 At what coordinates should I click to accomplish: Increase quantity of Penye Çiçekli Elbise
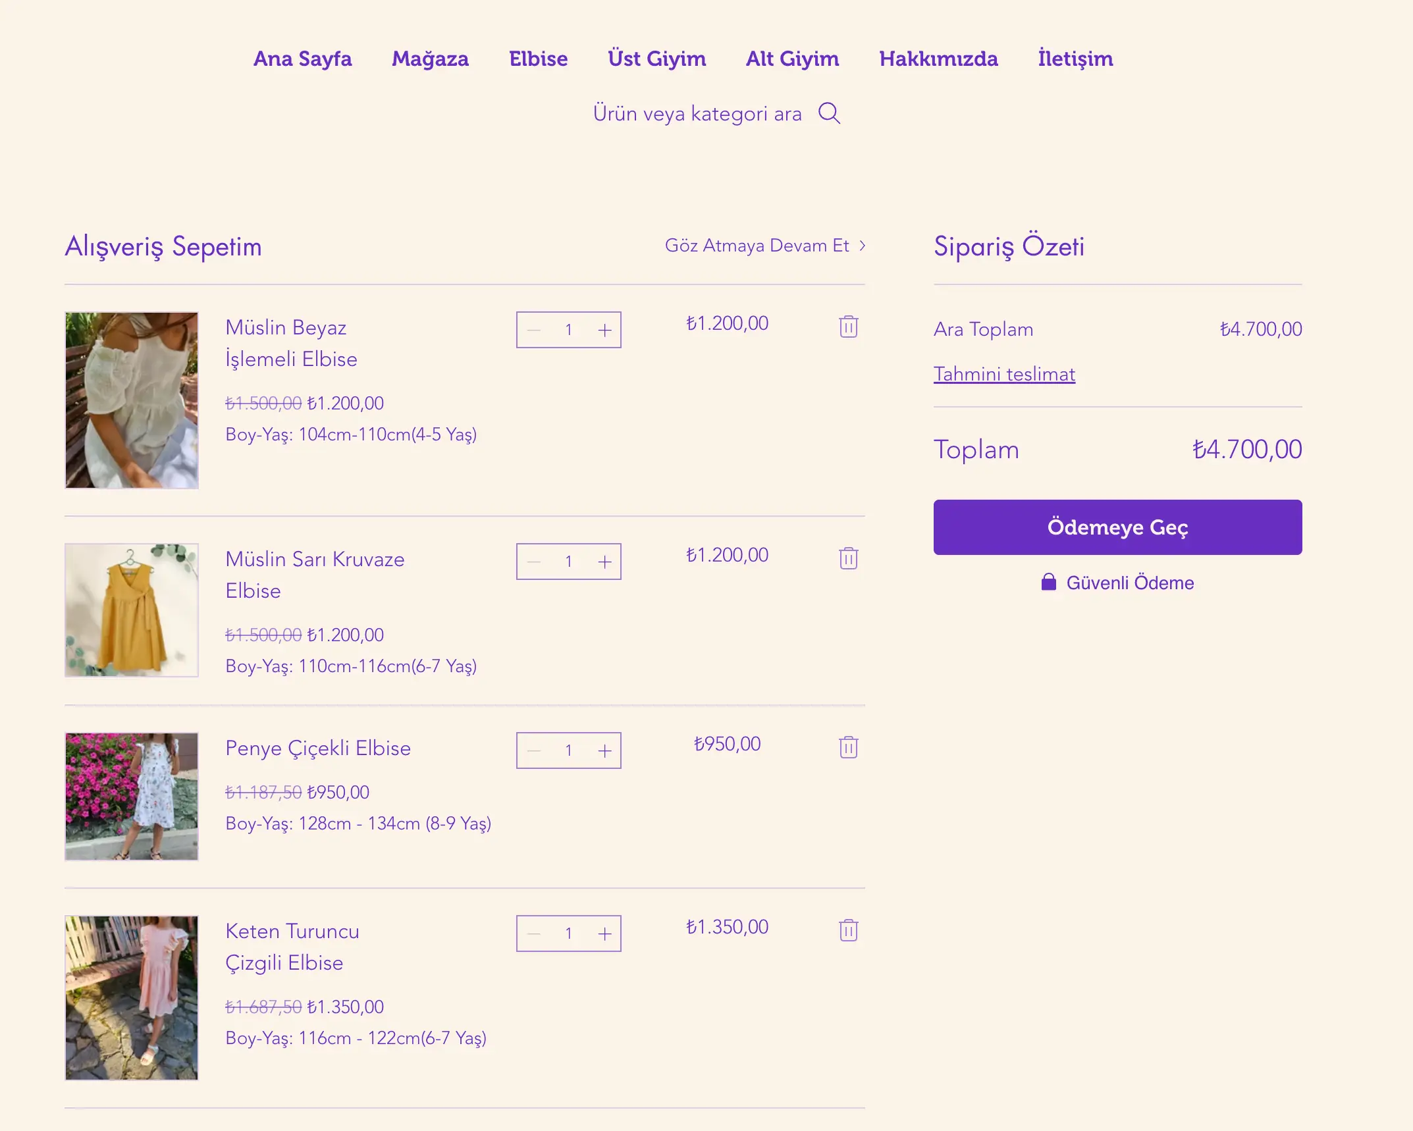[604, 750]
